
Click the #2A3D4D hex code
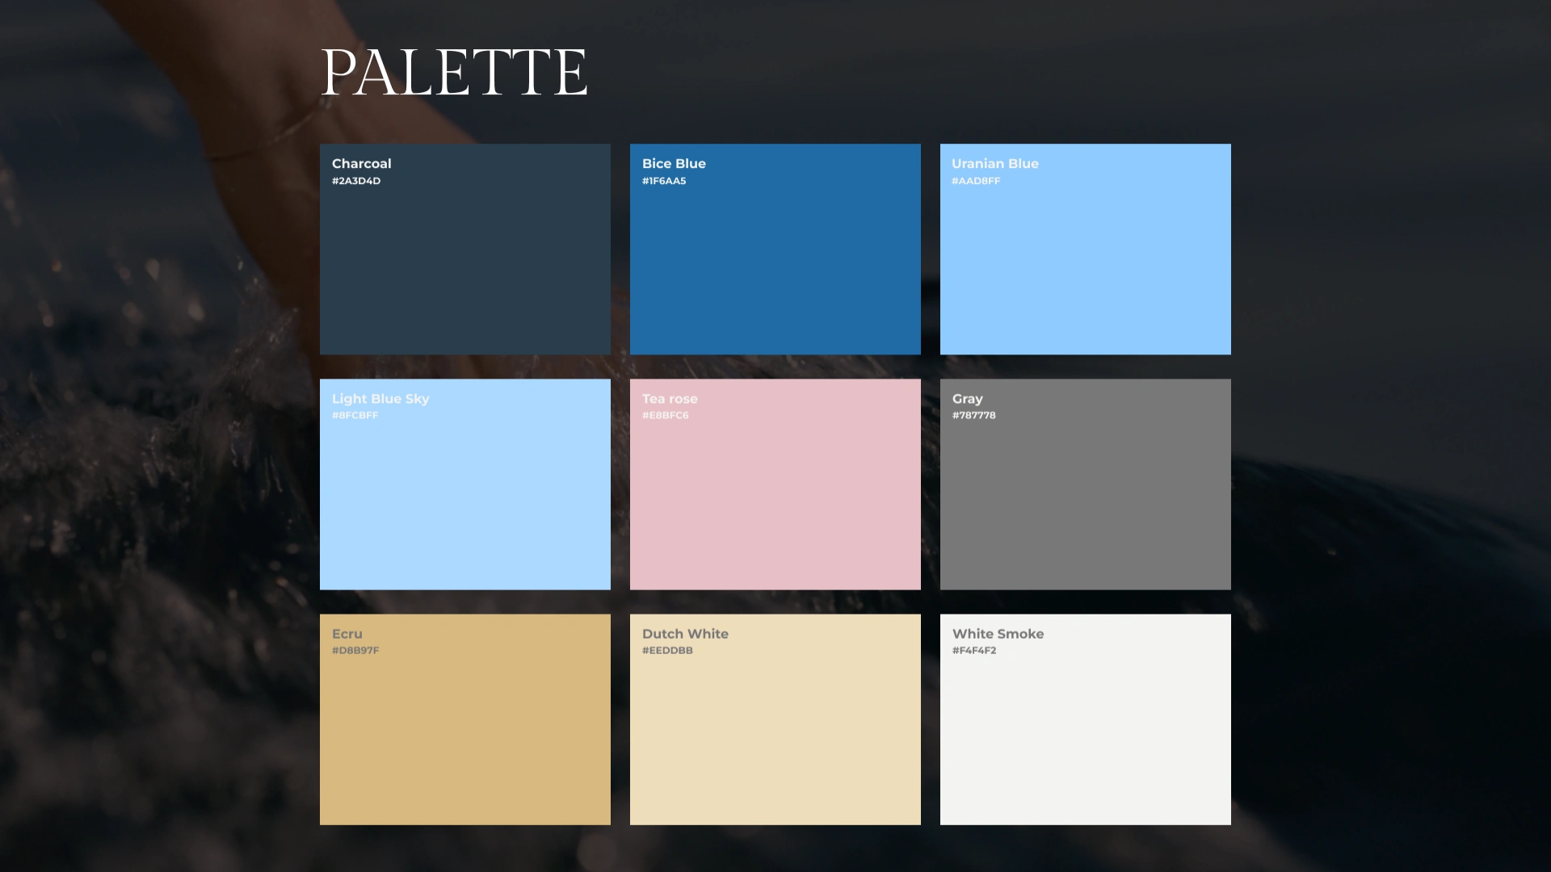356,181
